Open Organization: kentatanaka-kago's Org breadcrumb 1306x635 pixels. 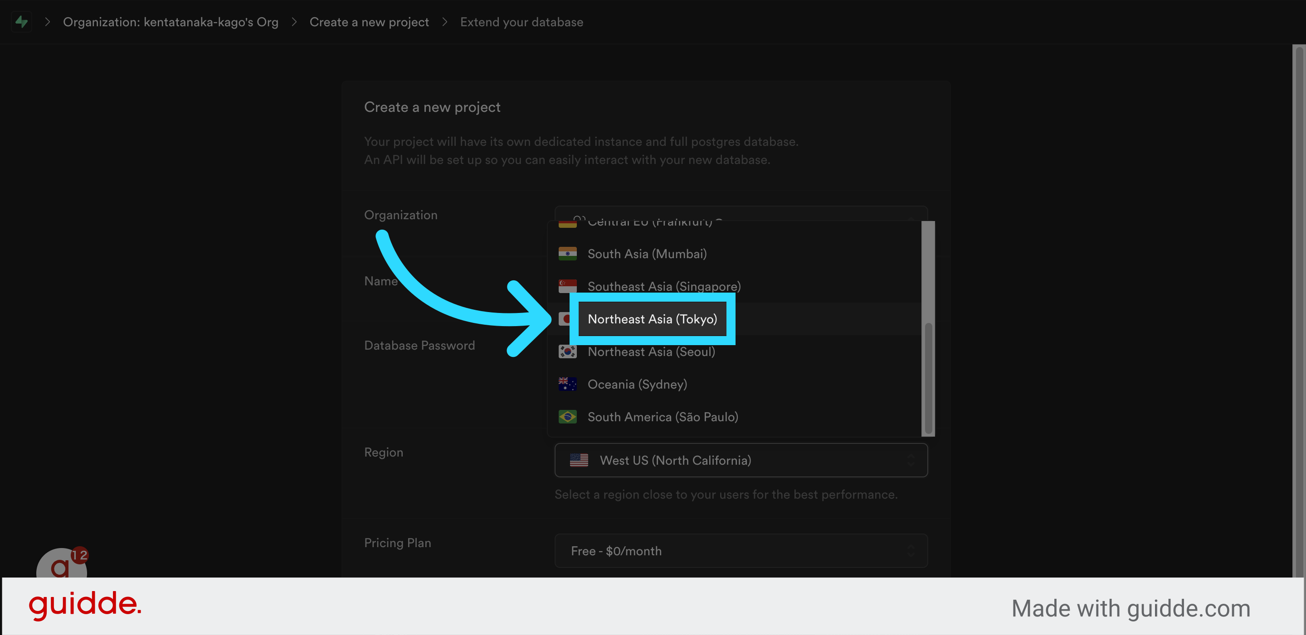tap(171, 22)
